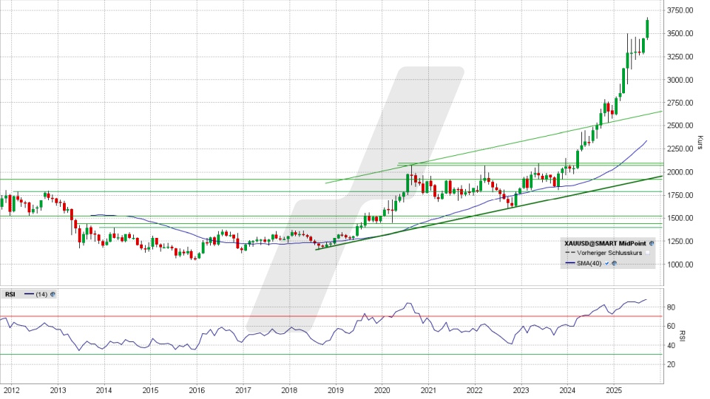The image size is (710, 399).
Task: Click the 3750.00 price axis label
Action: [x=680, y=10]
